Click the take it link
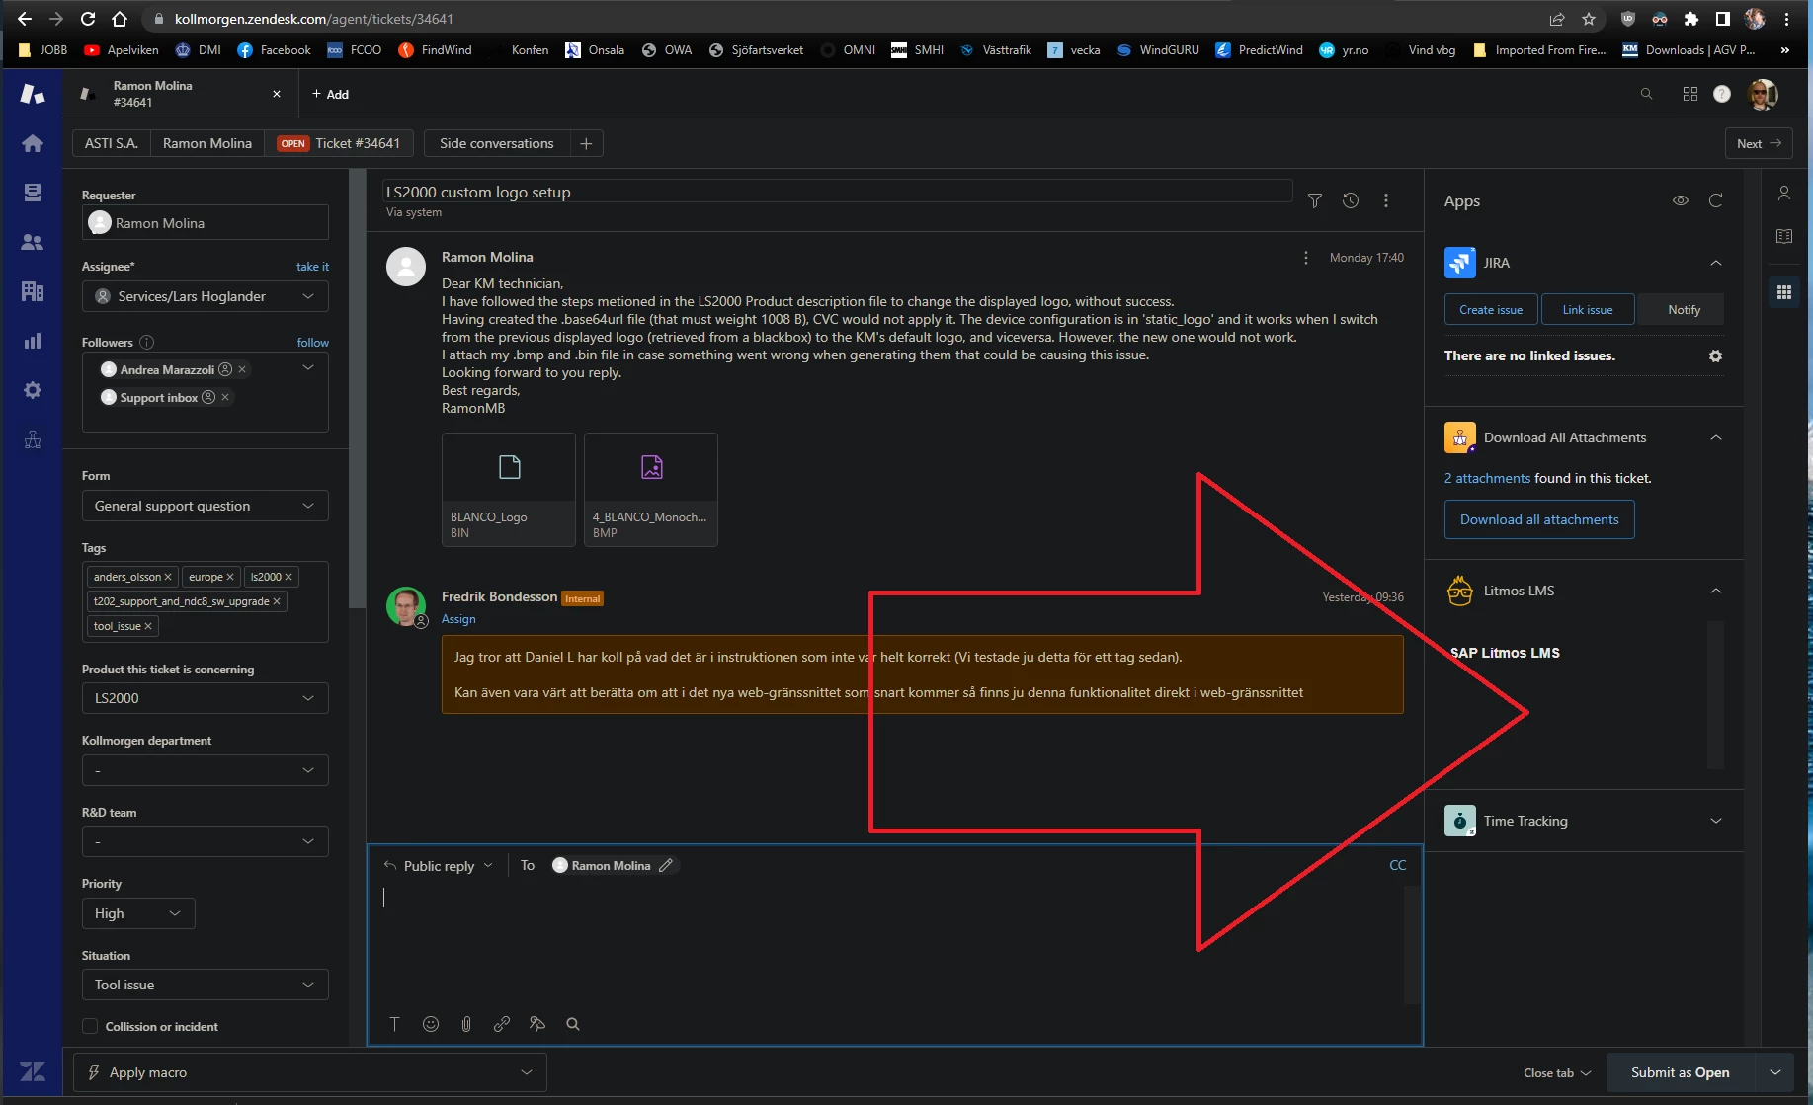This screenshot has width=1813, height=1105. point(312,267)
